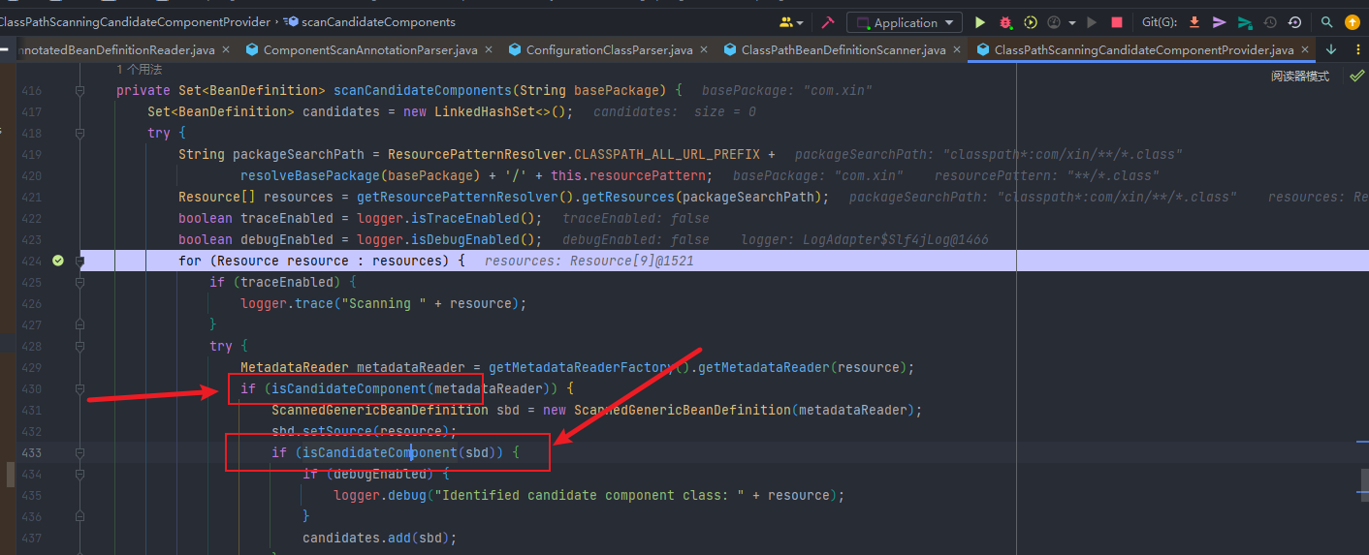The width and height of the screenshot is (1369, 555).
Task: Run Application with the green play icon
Action: click(980, 22)
